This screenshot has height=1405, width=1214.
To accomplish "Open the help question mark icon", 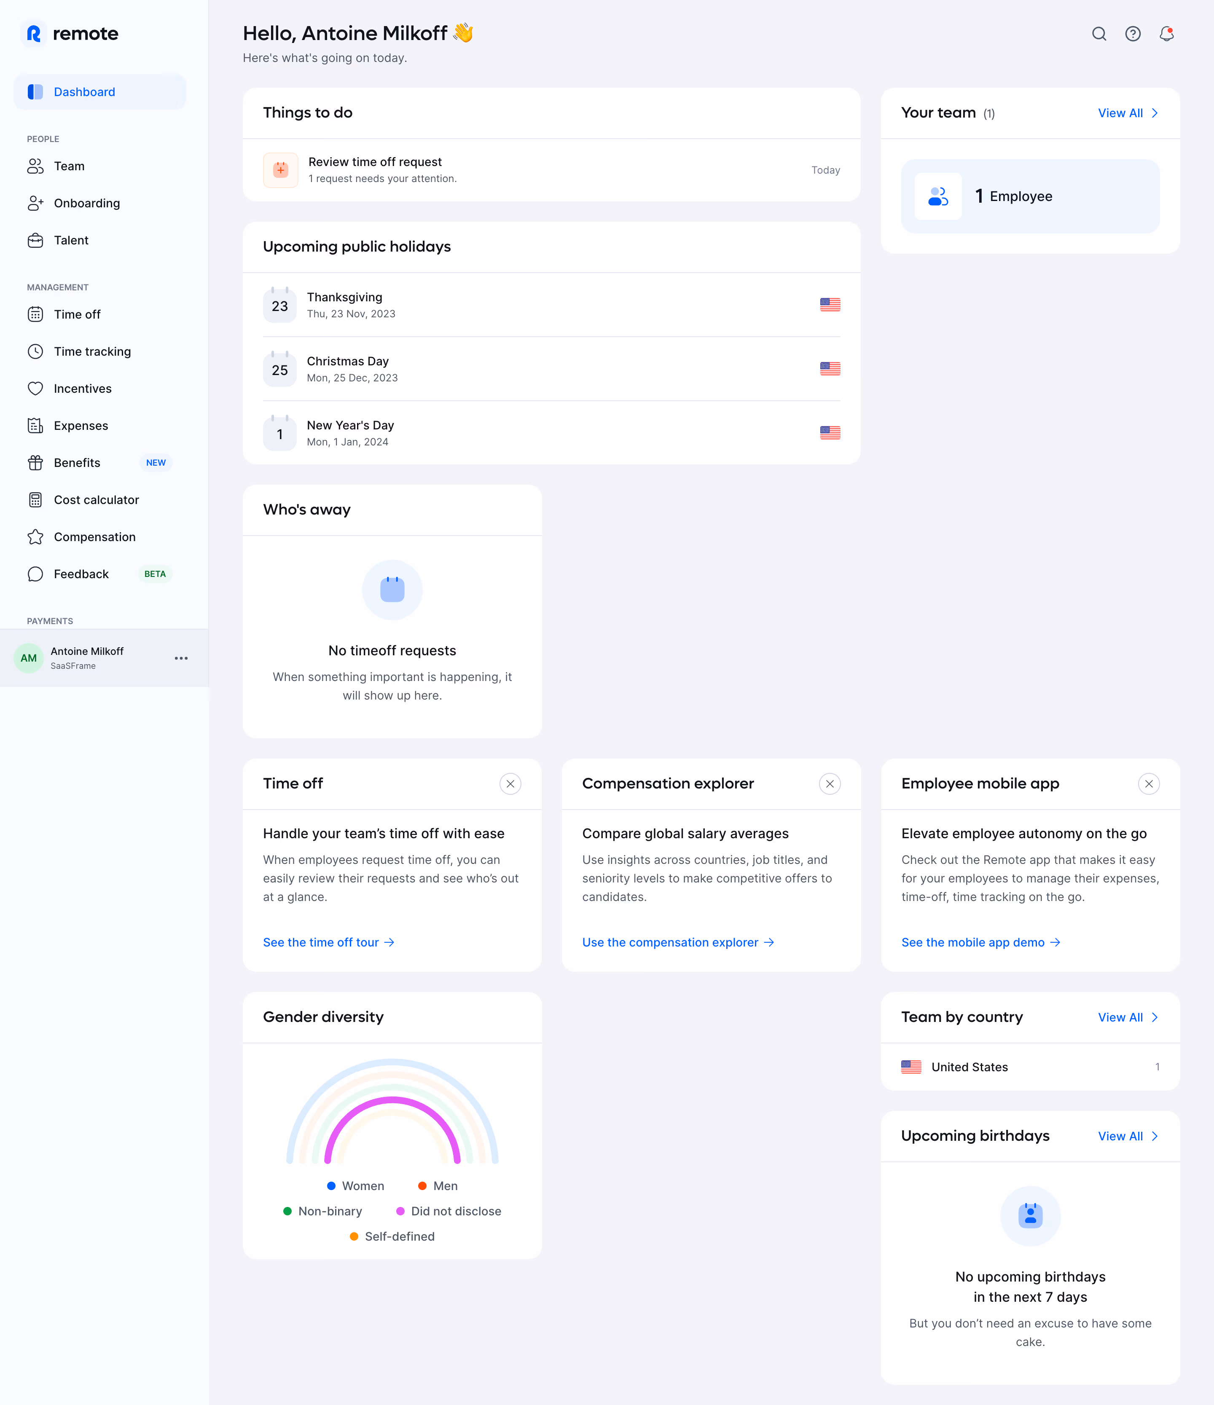I will pos(1133,34).
